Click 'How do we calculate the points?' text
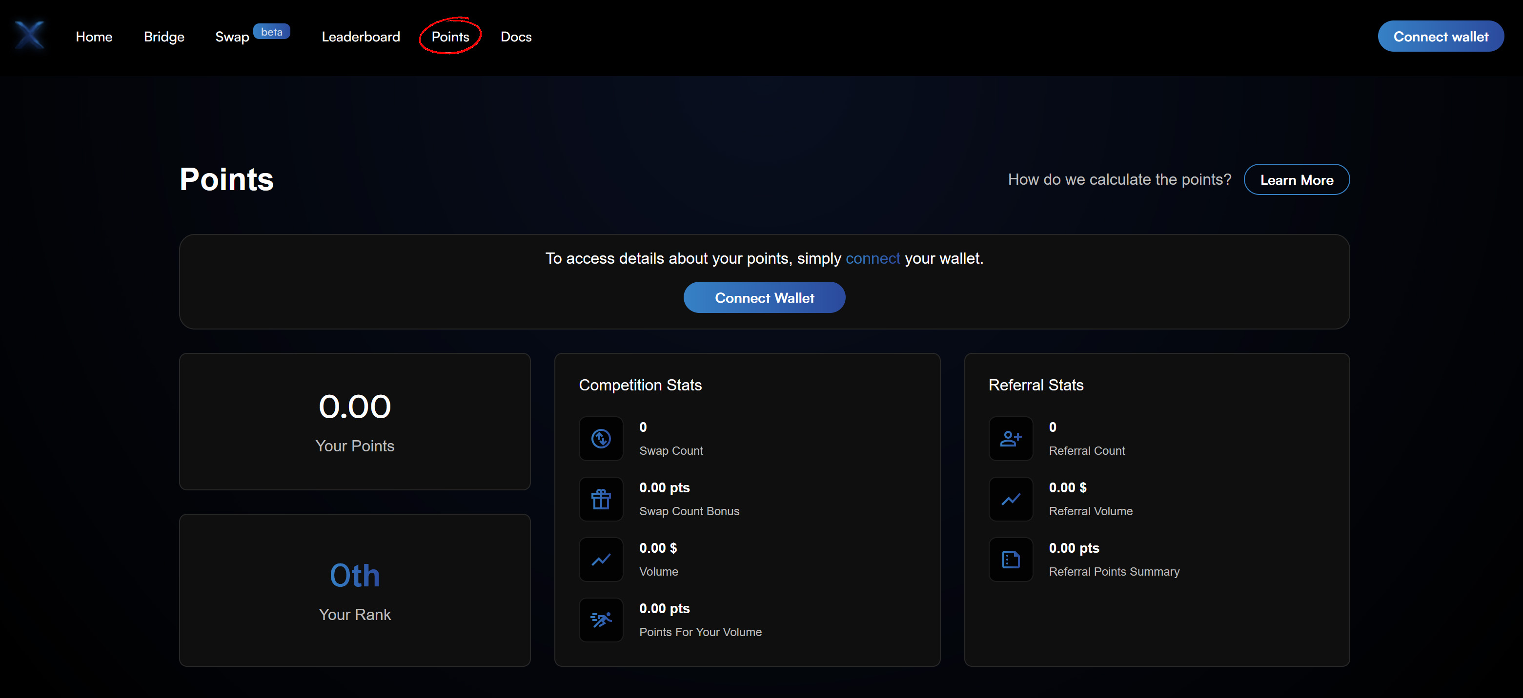 (1119, 179)
